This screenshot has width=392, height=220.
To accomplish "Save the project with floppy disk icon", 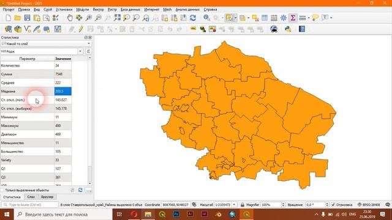I will point(27,18).
